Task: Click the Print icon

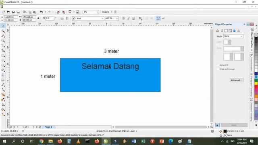Action: point(18,12)
